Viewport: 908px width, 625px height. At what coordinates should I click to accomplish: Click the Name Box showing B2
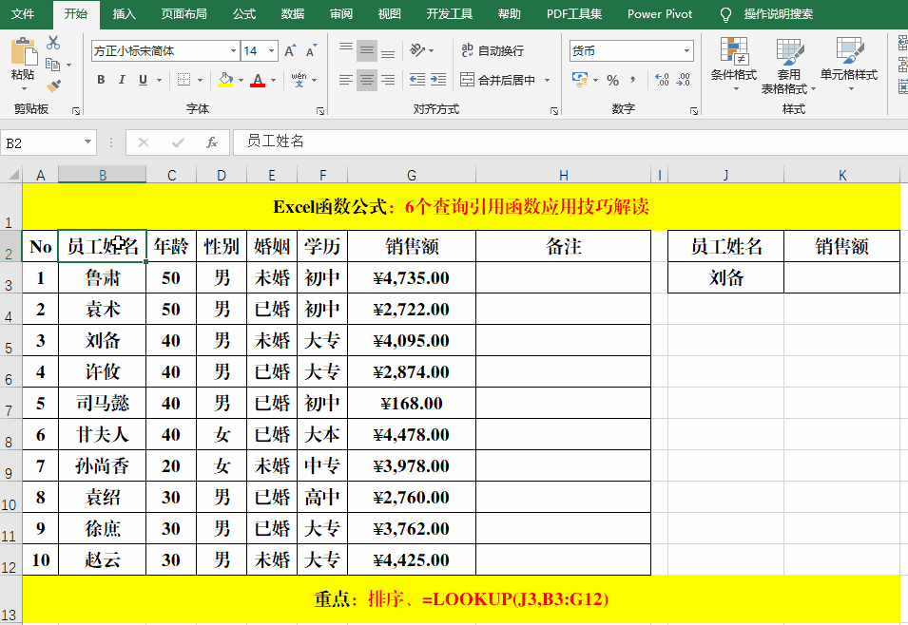(x=41, y=142)
